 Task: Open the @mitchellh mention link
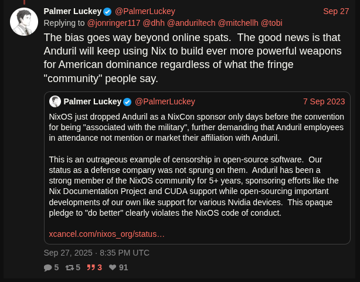238,23
